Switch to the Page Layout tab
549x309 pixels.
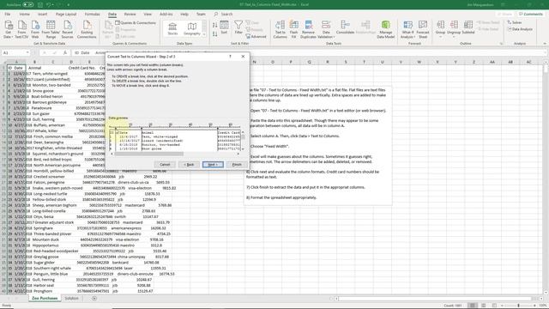click(66, 14)
